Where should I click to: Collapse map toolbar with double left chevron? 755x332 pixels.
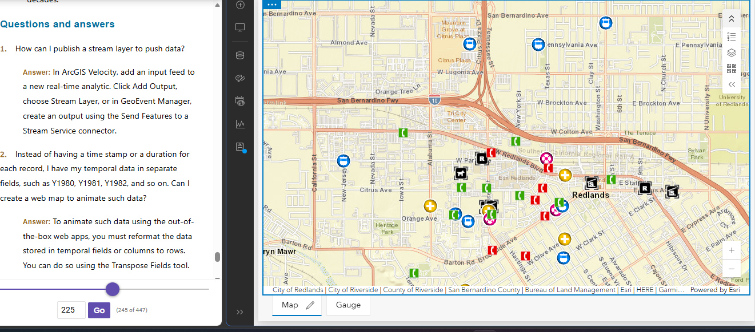point(732,84)
